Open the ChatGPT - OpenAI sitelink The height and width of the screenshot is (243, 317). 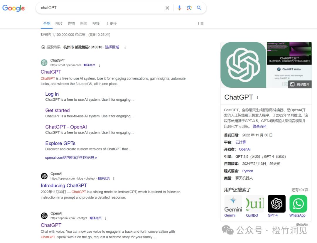pos(66,127)
